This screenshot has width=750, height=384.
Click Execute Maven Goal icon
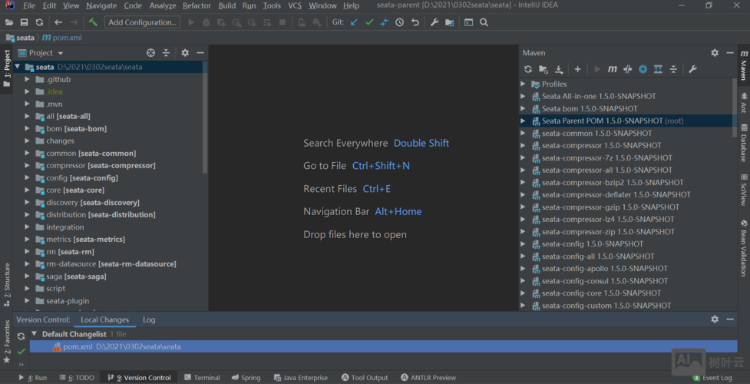(x=612, y=69)
